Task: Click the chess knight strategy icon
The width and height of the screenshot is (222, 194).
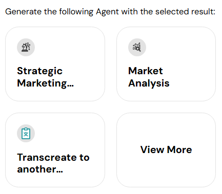Action: pos(26,47)
